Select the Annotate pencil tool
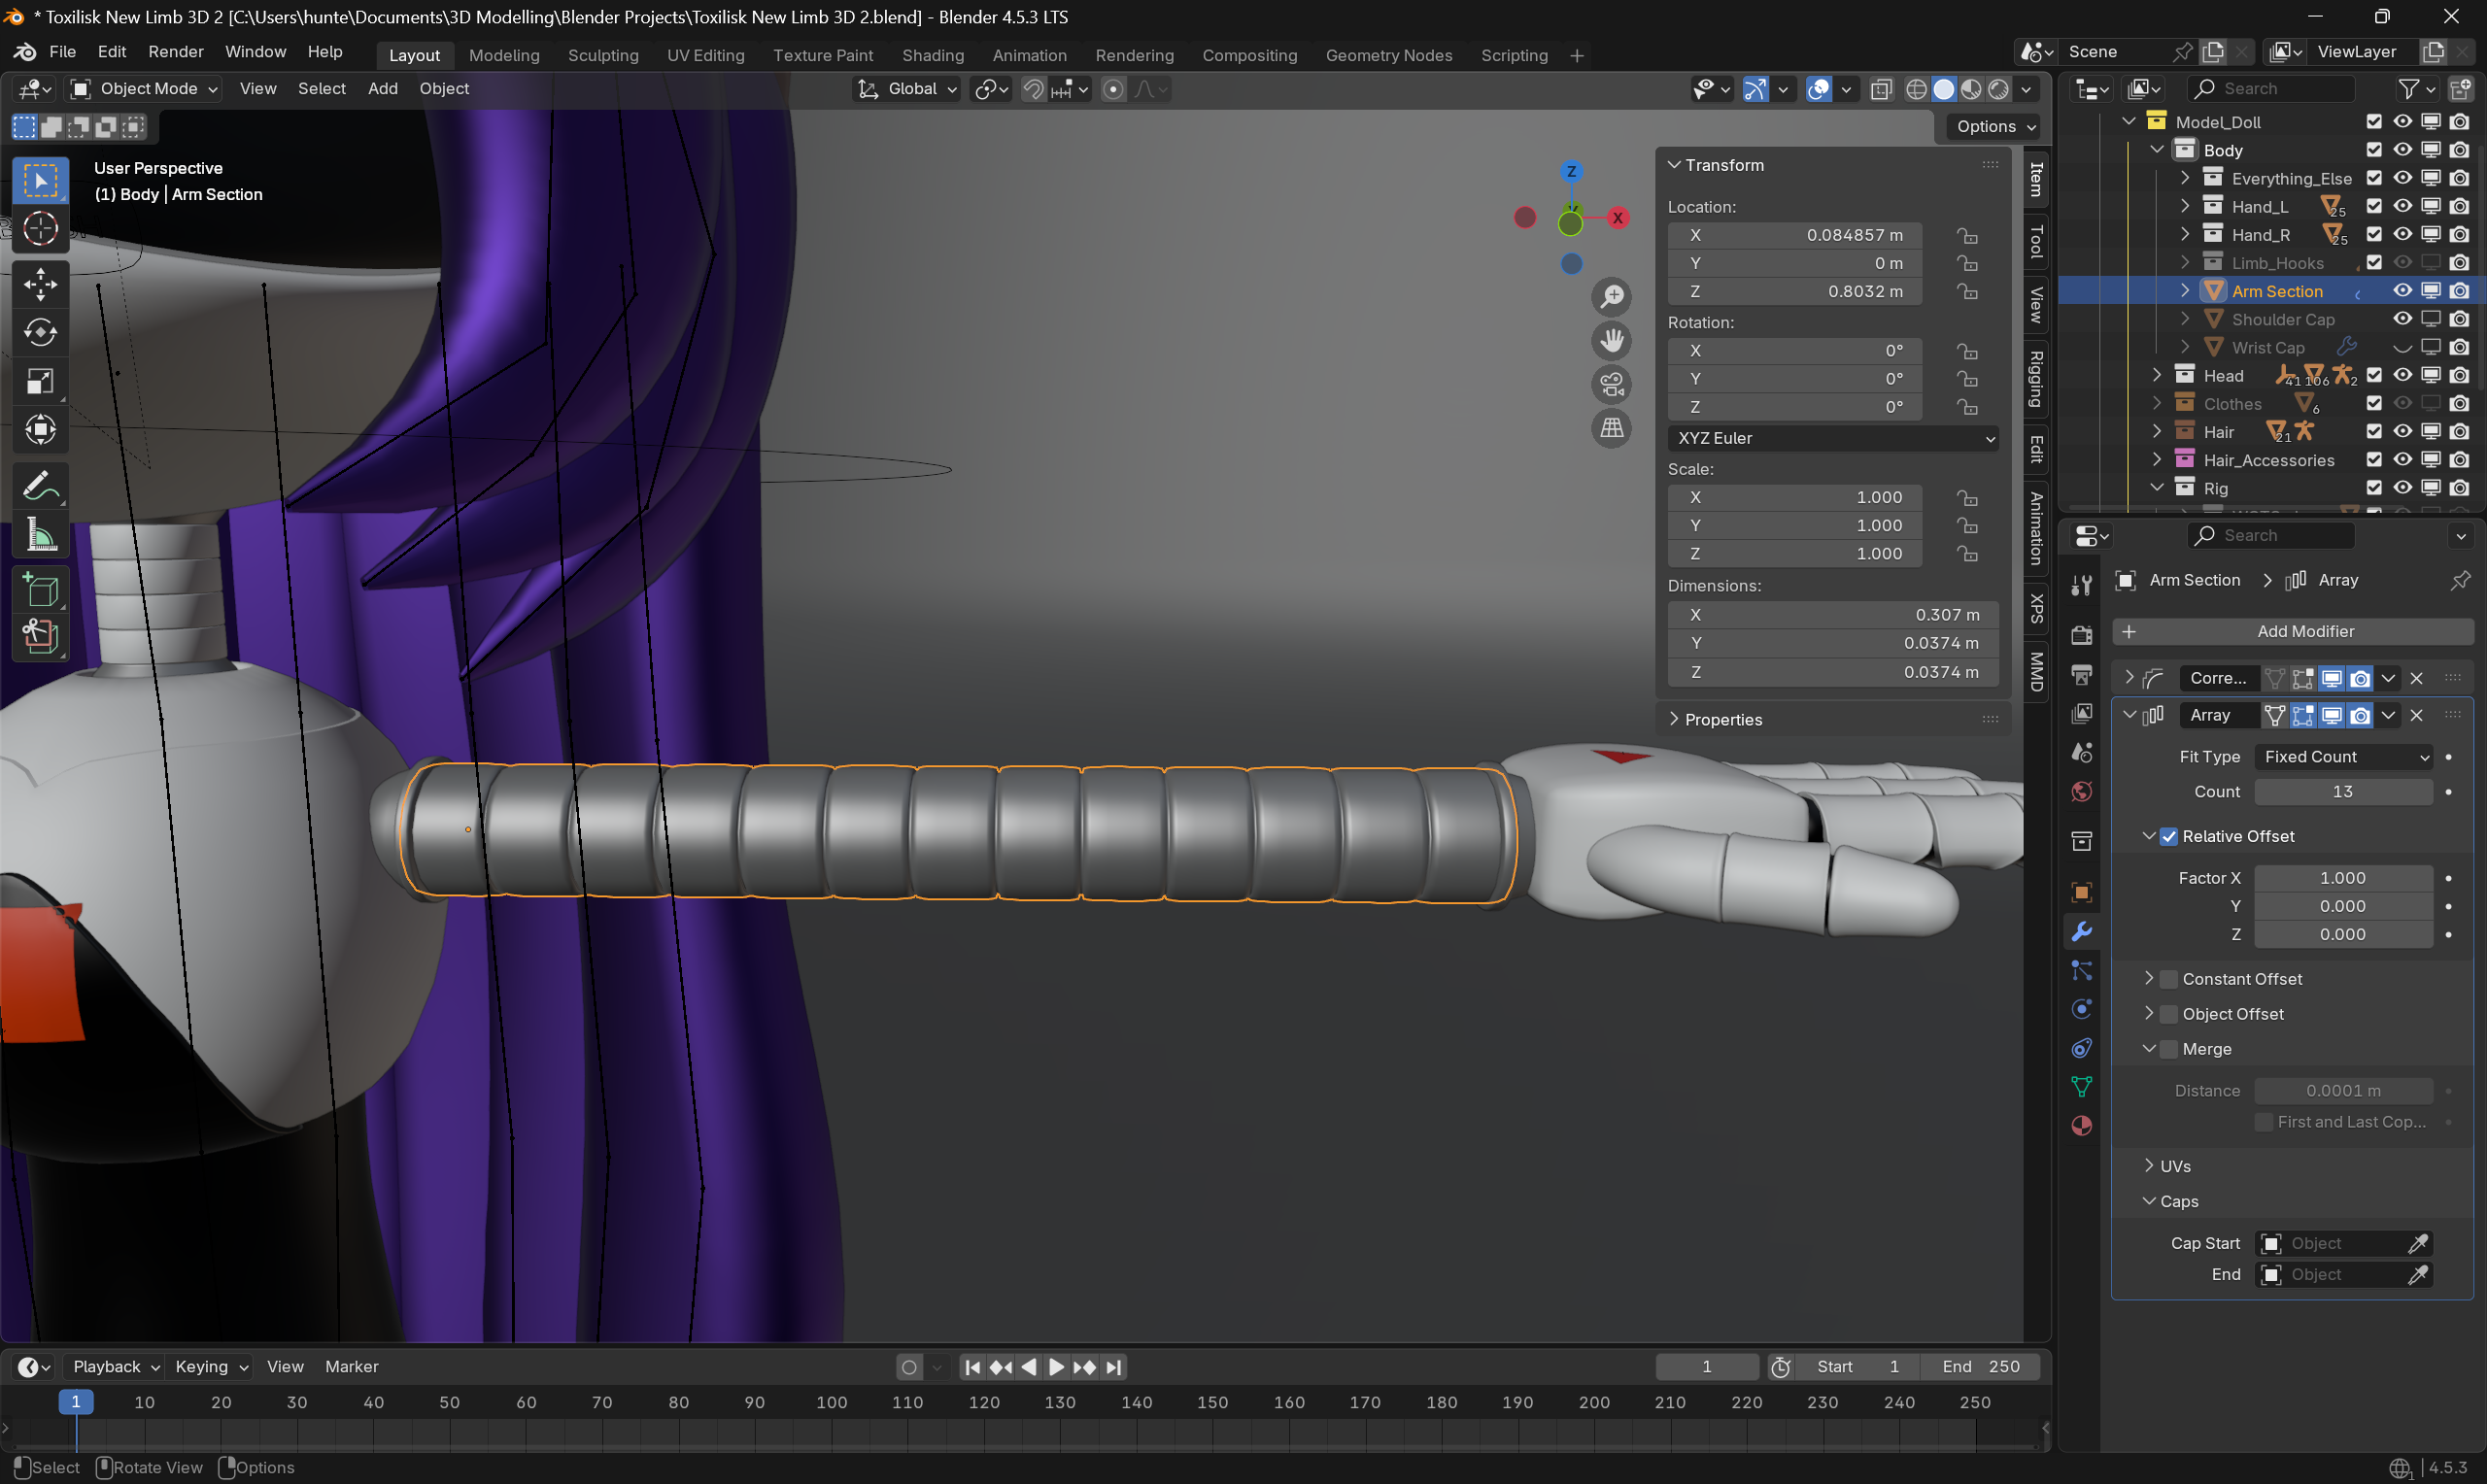This screenshot has width=2487, height=1484. click(40, 487)
